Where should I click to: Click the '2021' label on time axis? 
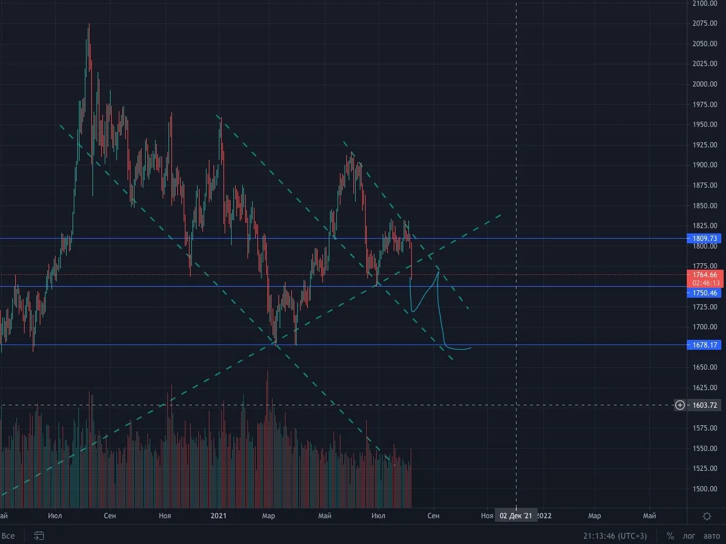click(x=218, y=516)
